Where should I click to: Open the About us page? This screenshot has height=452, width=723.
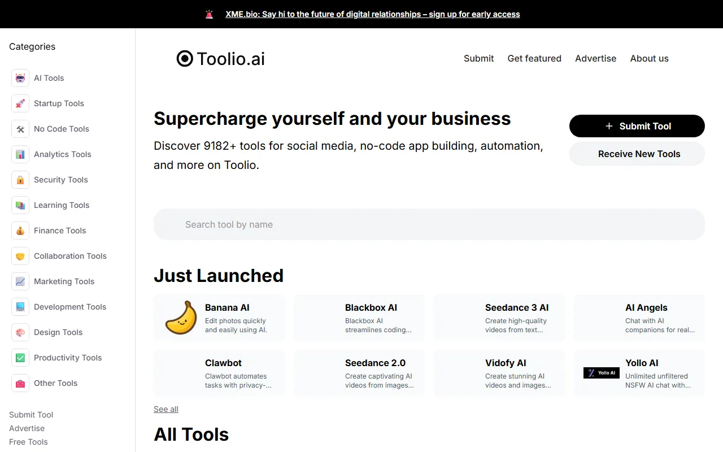649,58
